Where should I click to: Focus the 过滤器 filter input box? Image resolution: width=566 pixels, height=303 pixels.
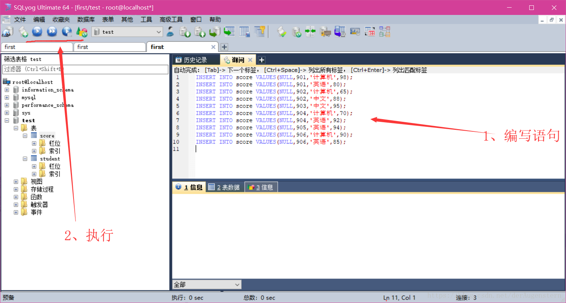[x=85, y=69]
